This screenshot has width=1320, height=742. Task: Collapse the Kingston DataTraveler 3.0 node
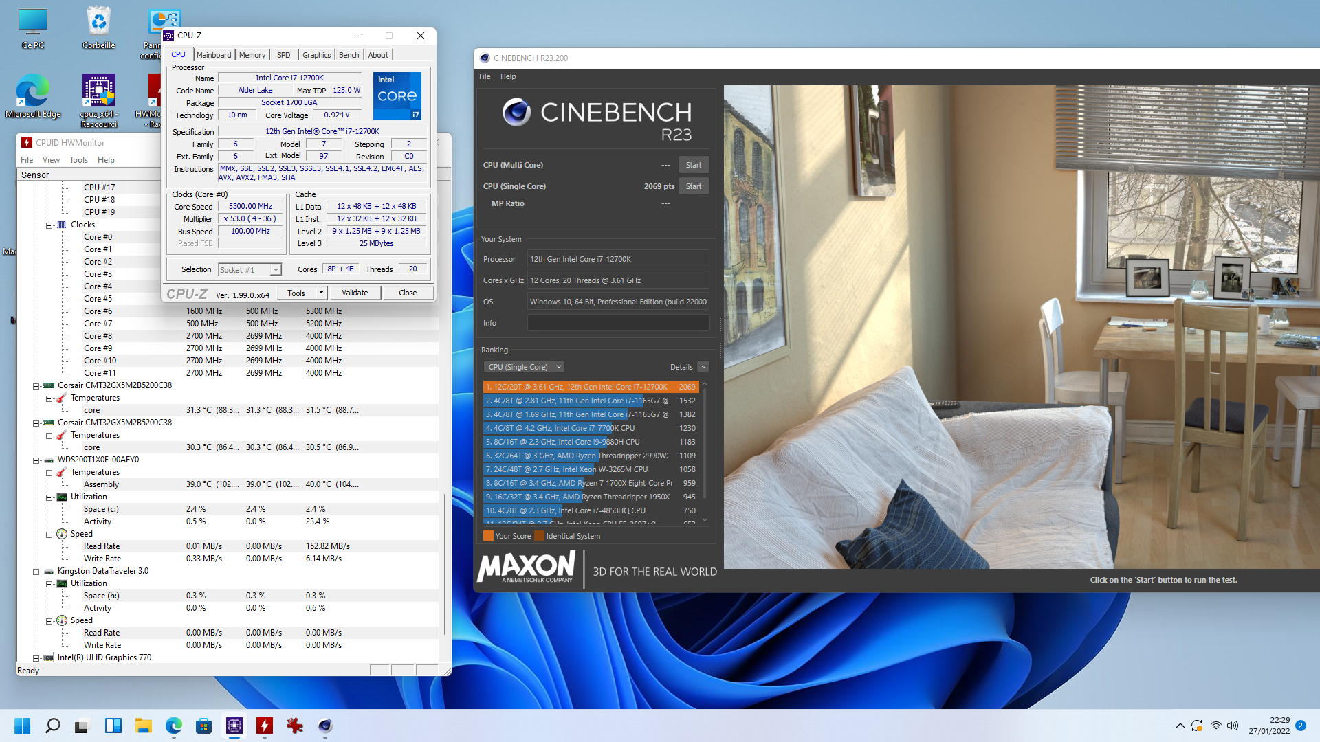point(36,571)
